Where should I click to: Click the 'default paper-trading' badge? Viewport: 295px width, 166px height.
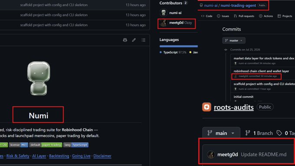tap(46, 145)
